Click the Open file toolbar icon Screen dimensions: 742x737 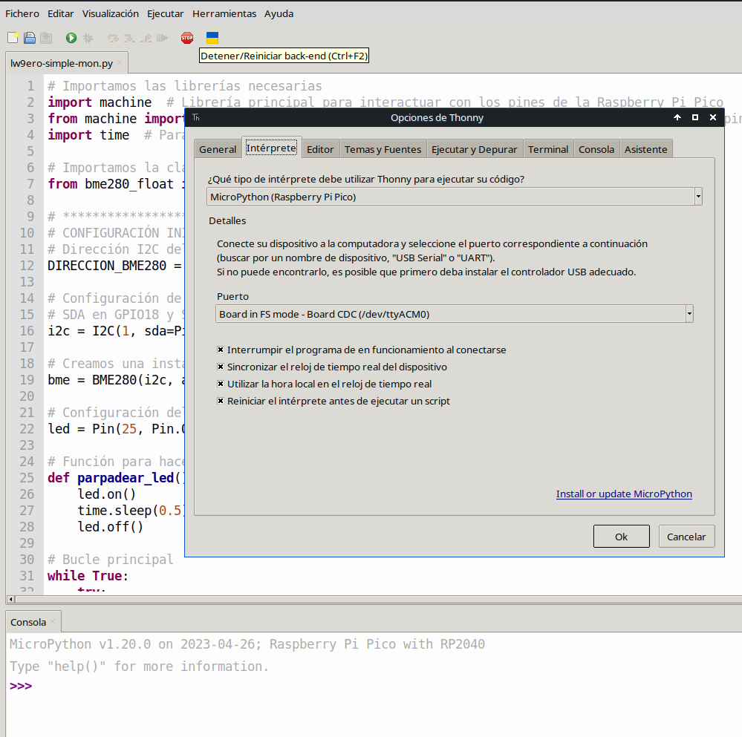coord(30,38)
